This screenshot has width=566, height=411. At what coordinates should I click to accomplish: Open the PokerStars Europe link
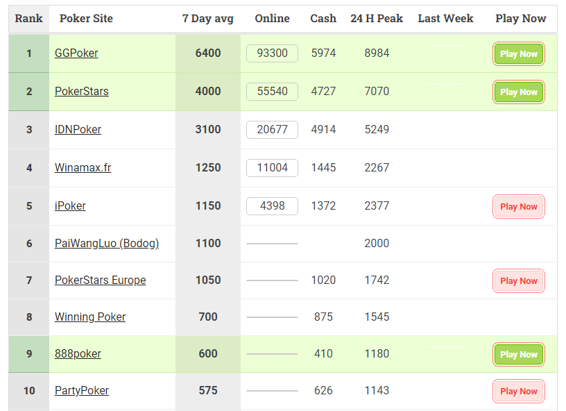pyautogui.click(x=101, y=280)
